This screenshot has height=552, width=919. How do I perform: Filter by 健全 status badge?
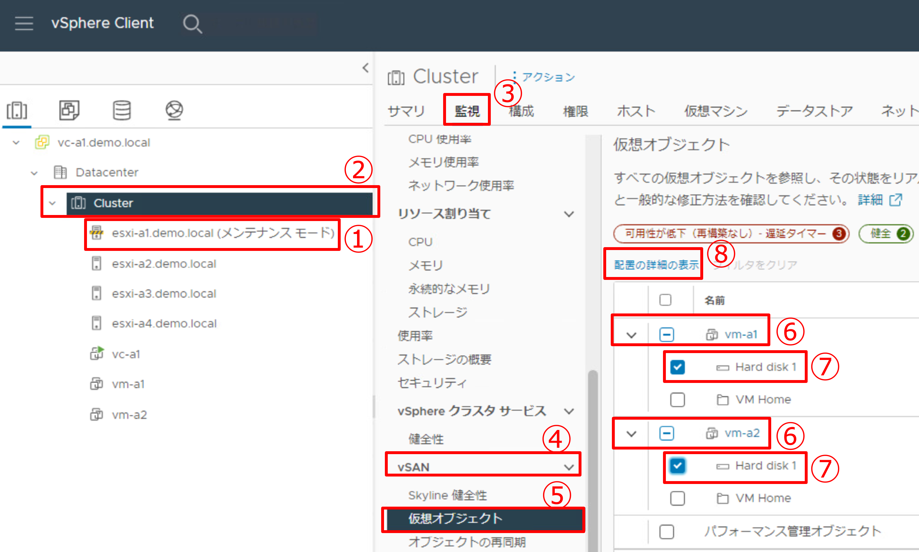(x=886, y=234)
